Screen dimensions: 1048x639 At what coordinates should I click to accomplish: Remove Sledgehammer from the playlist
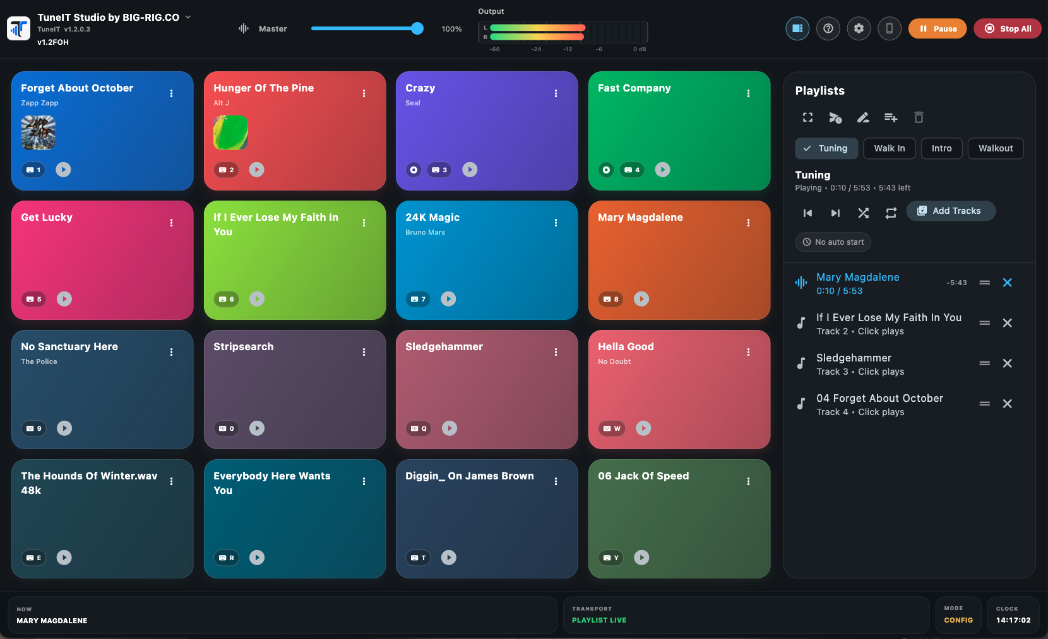coord(1008,363)
